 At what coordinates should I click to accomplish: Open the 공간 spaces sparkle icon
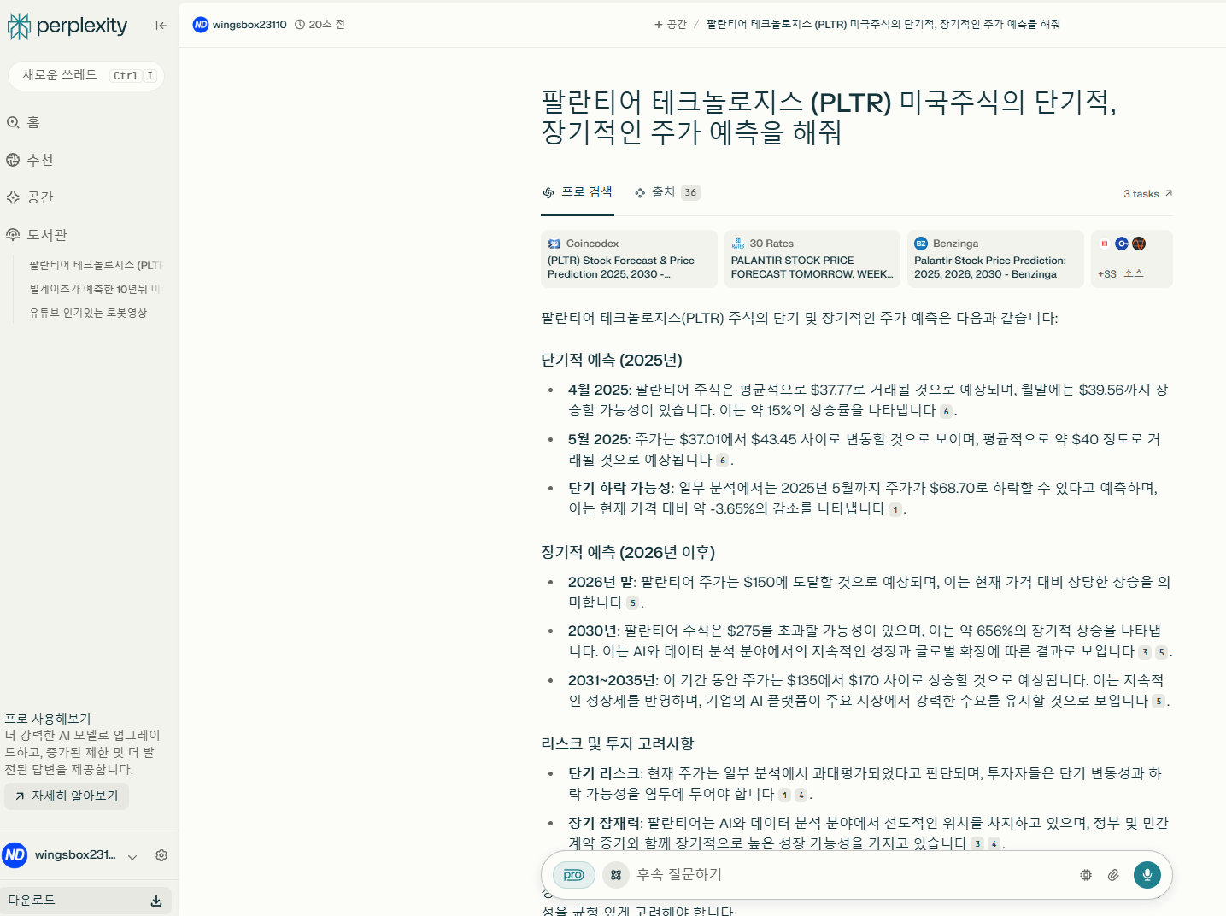point(13,197)
